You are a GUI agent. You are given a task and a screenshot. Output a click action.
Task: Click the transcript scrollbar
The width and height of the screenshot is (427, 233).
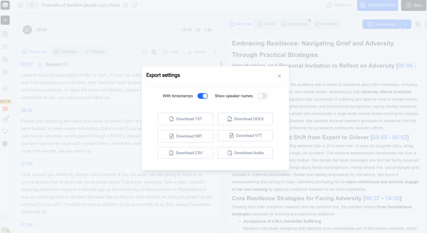[221, 64]
